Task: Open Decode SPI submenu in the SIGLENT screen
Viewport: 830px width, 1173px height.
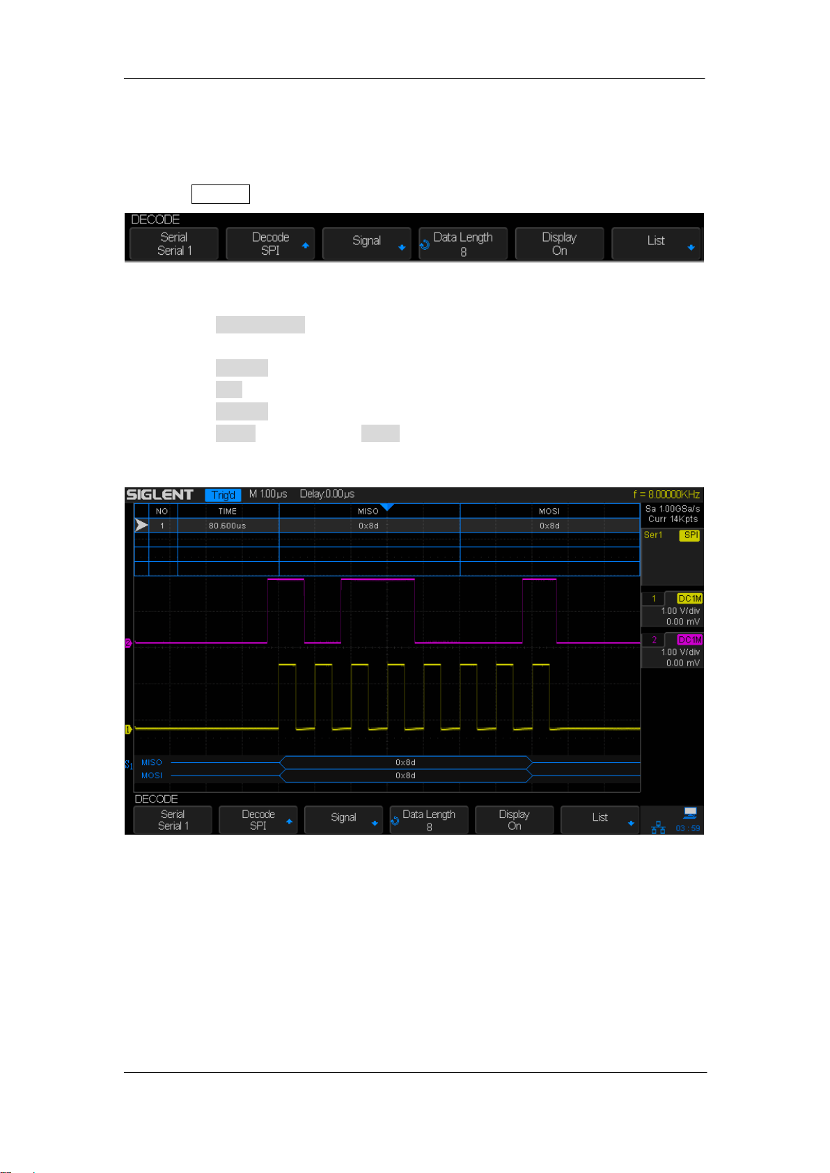Action: point(258,819)
